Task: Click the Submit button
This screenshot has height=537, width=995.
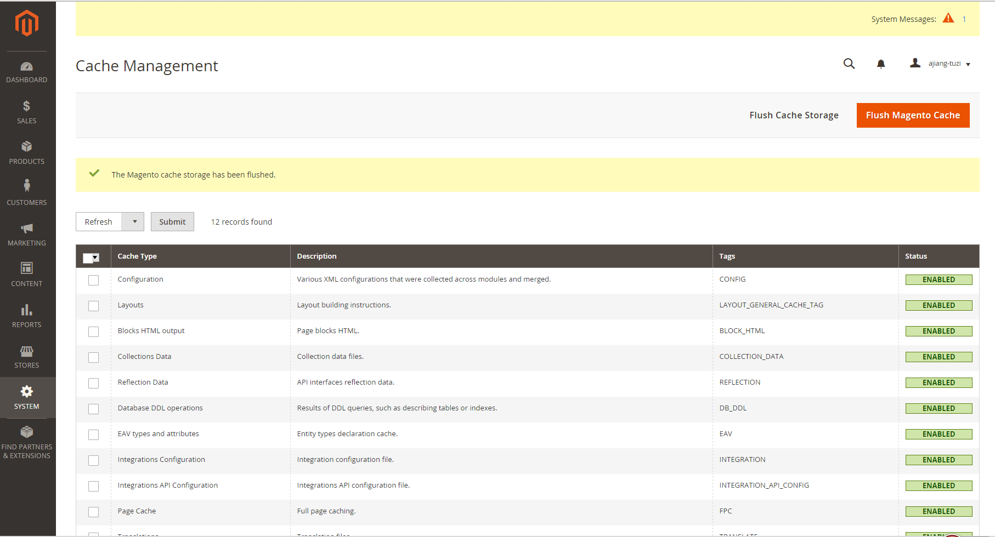Action: [x=172, y=221]
